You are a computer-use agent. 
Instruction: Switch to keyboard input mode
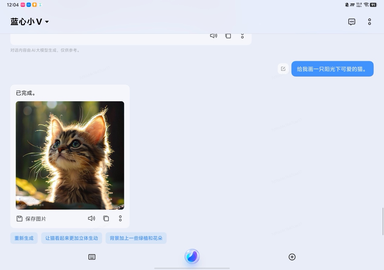click(92, 257)
